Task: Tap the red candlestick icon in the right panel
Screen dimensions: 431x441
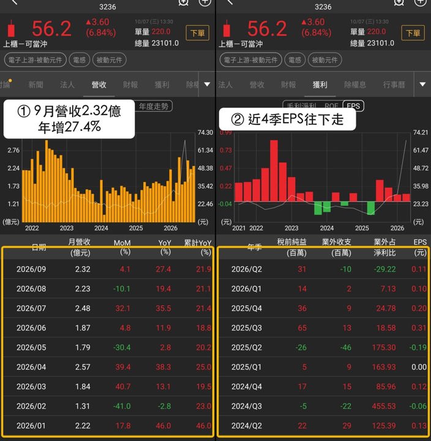Action: click(x=227, y=28)
